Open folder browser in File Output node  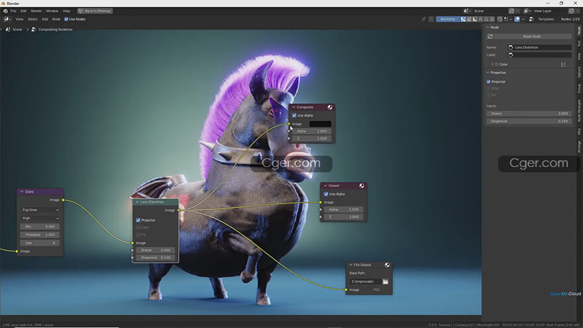click(385, 282)
